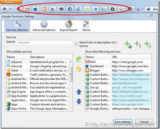This screenshot has width=160, height=129.
Task: Select Mail in shown services list
Action: (x=118, y=62)
